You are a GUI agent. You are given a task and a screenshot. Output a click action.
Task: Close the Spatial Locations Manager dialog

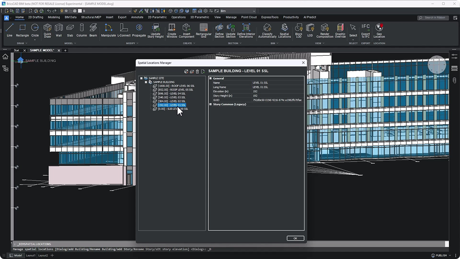click(303, 63)
